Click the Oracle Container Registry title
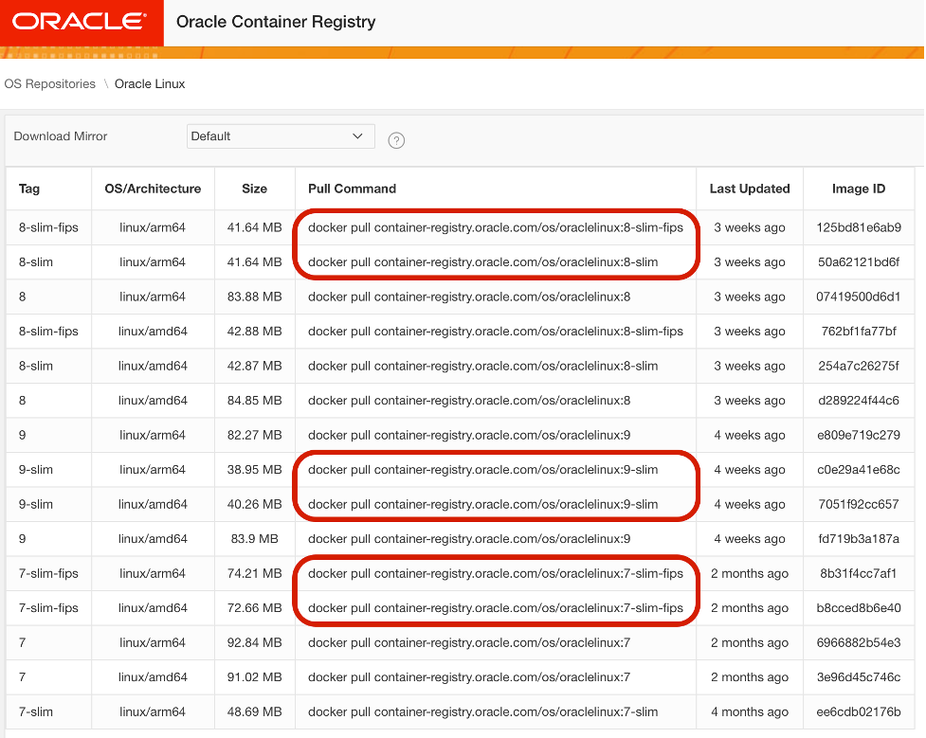The width and height of the screenshot is (926, 738). 276,22
